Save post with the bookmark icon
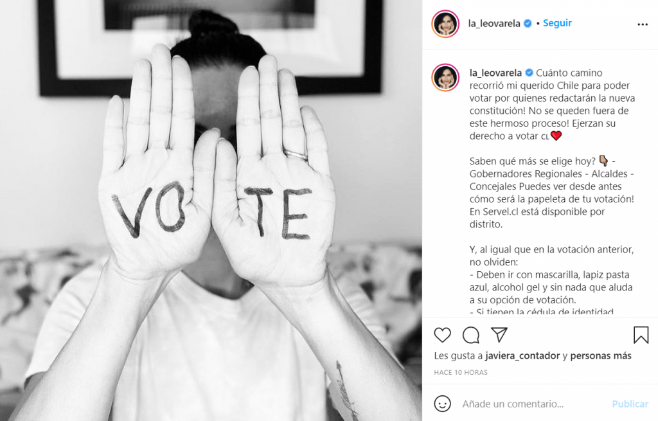Viewport: 658px width, 421px height. click(x=641, y=335)
